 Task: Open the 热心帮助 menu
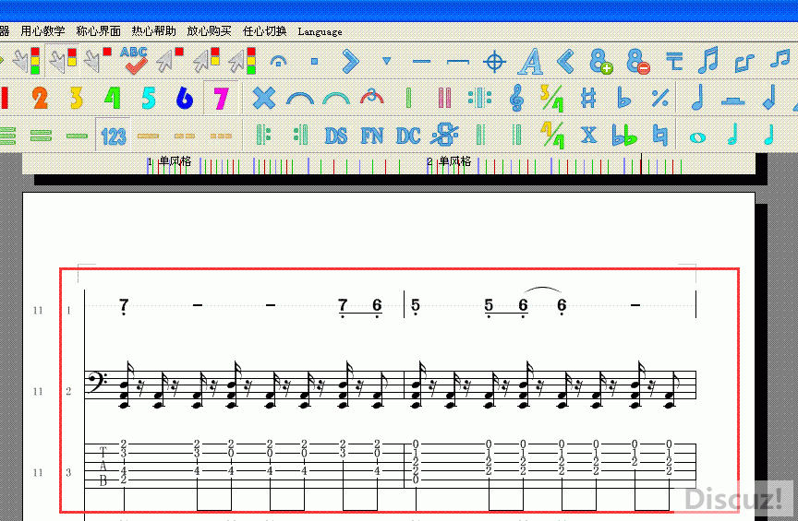point(153,31)
